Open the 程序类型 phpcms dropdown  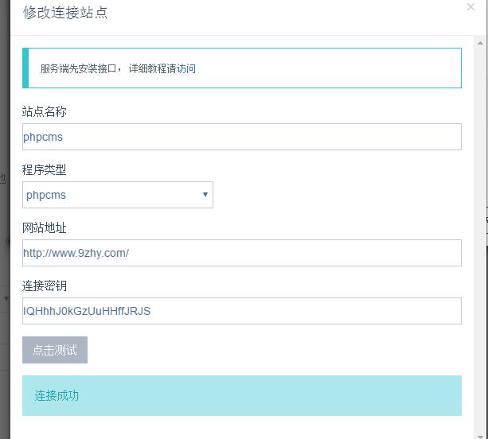(118, 195)
